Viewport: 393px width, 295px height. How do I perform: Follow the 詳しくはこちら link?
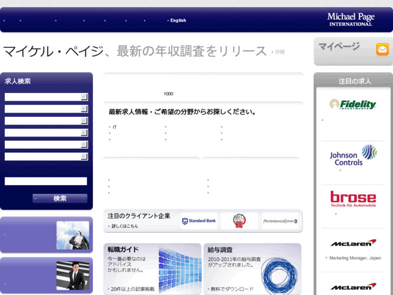coord(124,226)
